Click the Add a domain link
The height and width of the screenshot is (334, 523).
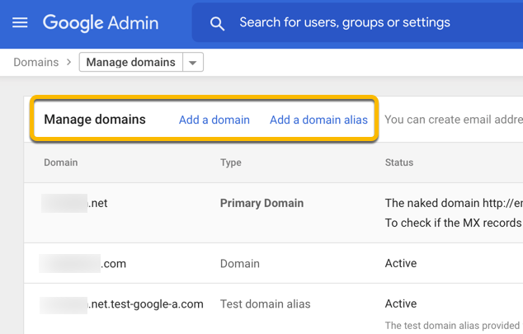(x=214, y=120)
